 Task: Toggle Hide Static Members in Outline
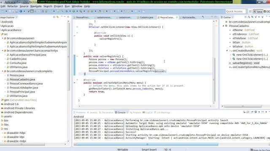coord(256,17)
